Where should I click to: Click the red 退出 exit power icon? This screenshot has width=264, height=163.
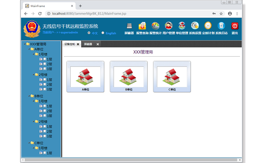(x=235, y=26)
